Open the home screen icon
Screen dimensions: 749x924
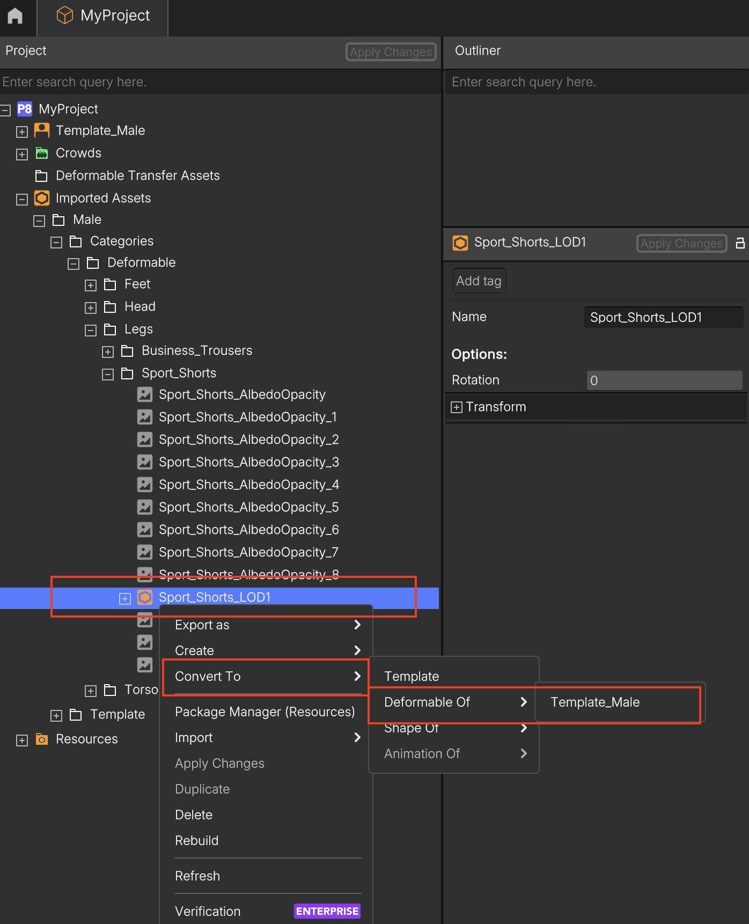pyautogui.click(x=15, y=16)
